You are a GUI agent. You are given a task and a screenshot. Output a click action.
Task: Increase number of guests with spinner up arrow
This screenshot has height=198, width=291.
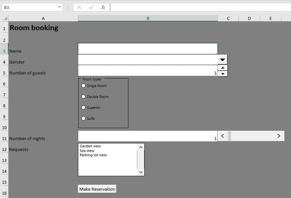[223, 68]
